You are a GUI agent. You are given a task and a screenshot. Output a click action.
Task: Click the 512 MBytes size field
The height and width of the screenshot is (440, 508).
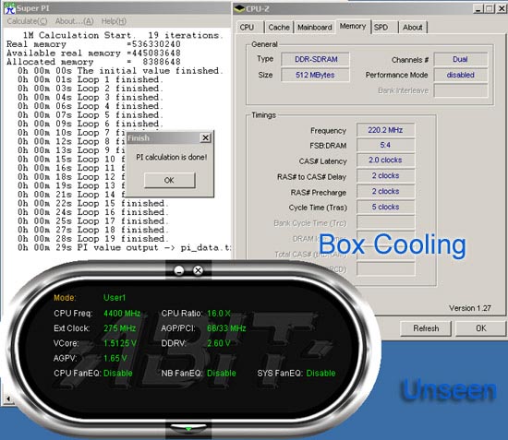[x=316, y=75]
